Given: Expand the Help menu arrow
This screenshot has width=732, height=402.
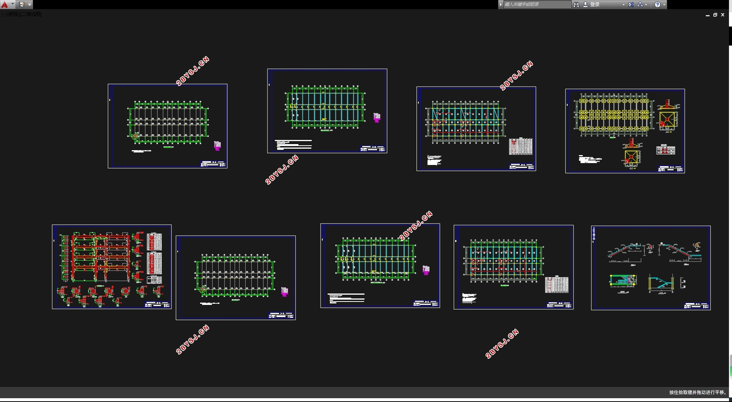Looking at the screenshot, I should coord(664,5).
